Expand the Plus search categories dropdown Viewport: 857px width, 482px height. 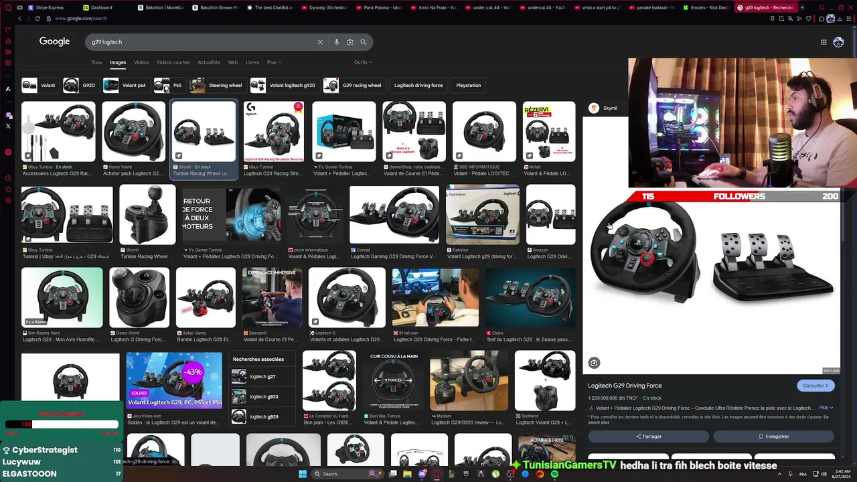click(x=274, y=62)
